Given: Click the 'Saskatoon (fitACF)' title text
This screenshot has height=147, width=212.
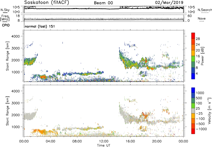Looking at the screenshot, I should click(x=47, y=3).
